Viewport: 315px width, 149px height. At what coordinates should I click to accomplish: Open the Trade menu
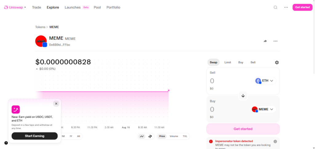[37, 7]
